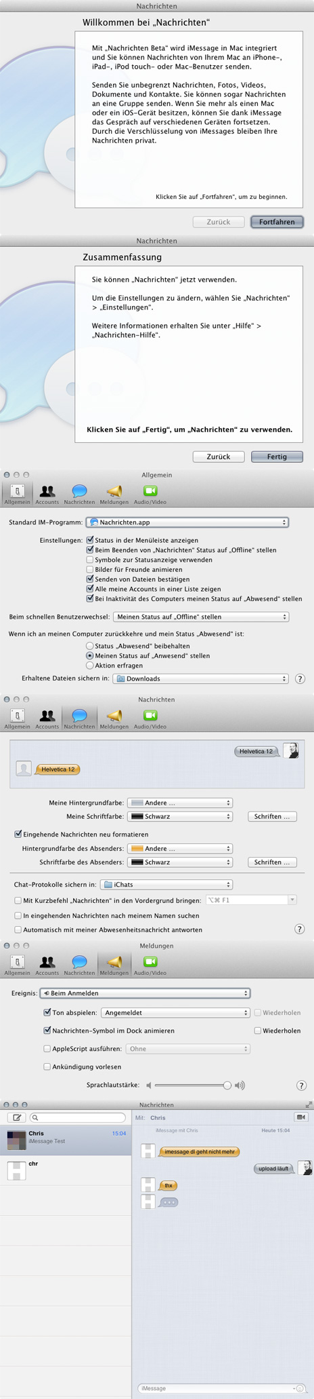Toggle Ton abspielen checkbox
314x1399 pixels.
[47, 1012]
